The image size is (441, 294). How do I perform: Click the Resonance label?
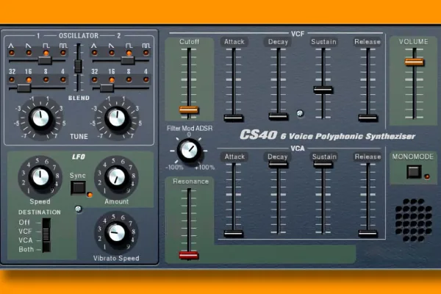tap(190, 182)
